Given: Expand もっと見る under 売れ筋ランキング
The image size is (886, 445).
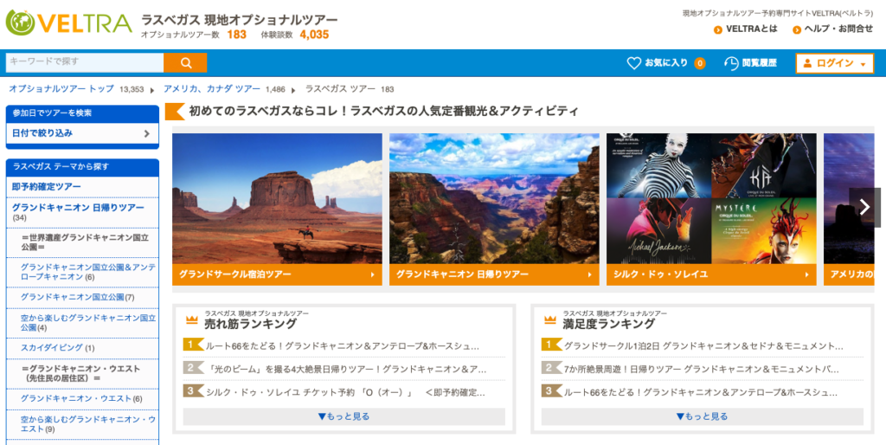Looking at the screenshot, I should (343, 416).
